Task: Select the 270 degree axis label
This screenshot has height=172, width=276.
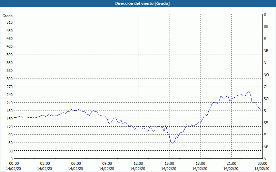Action: (x=10, y=87)
